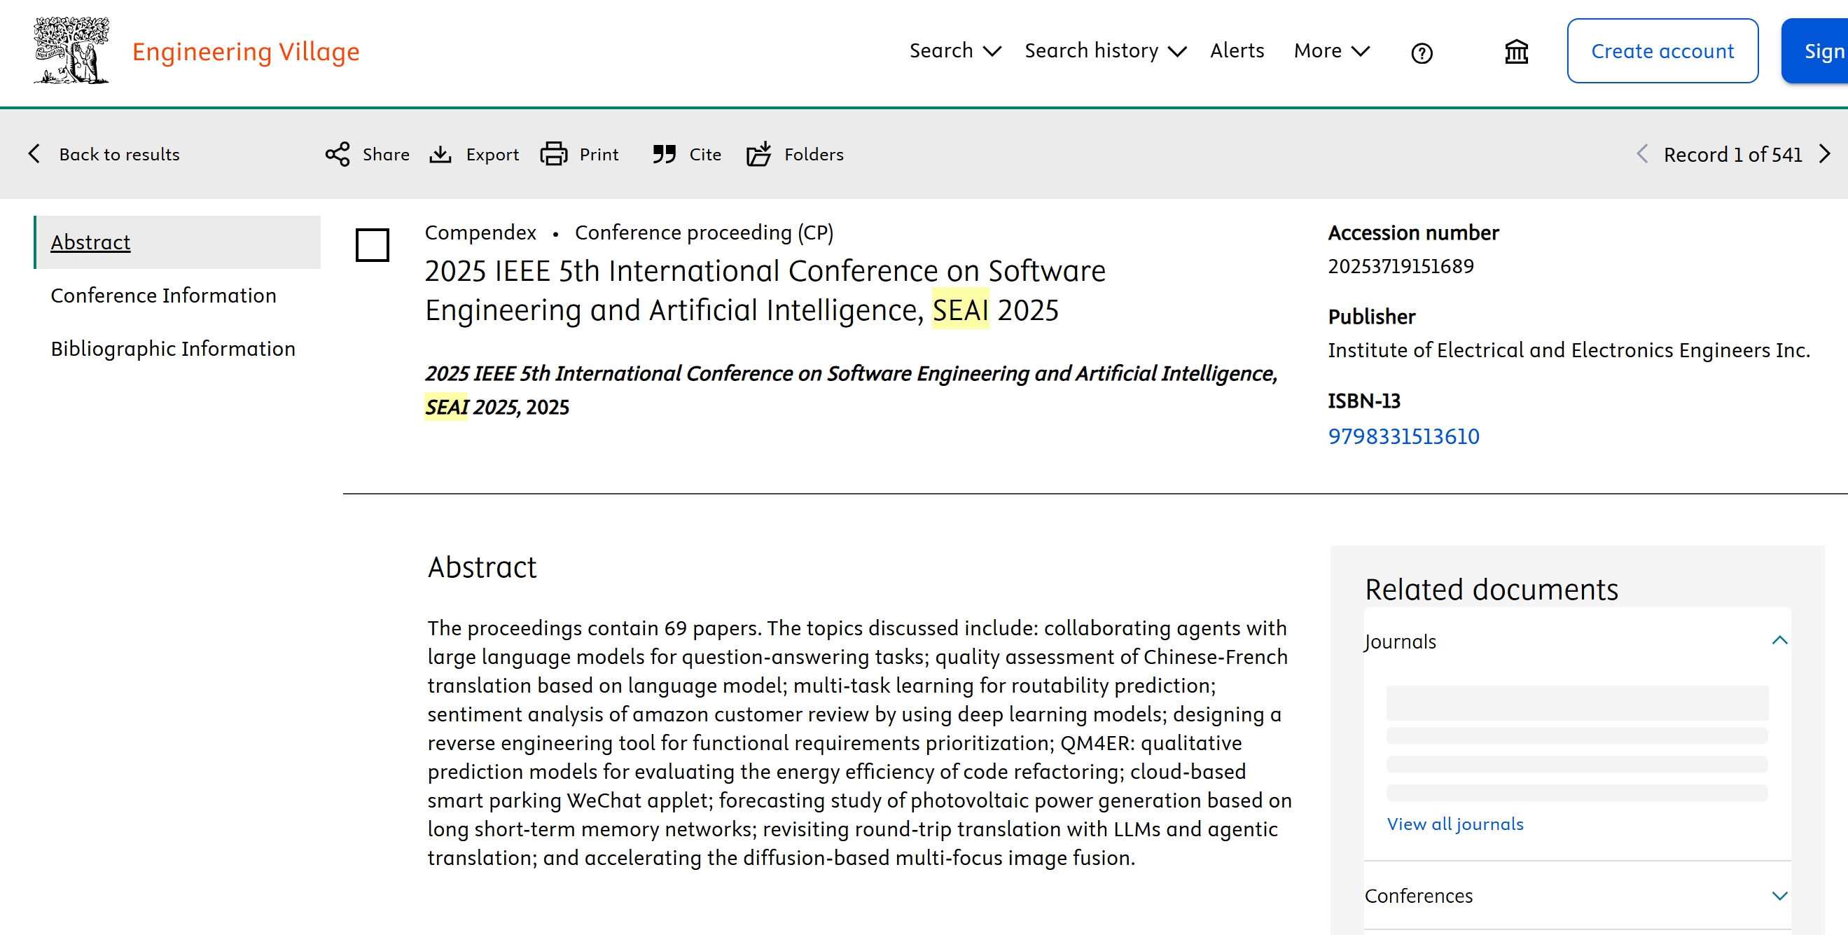Expand the More dropdown menu
This screenshot has width=1848, height=935.
[1331, 51]
